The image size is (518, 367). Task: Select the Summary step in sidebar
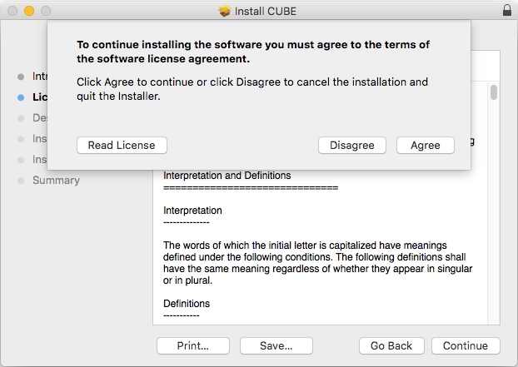[56, 181]
